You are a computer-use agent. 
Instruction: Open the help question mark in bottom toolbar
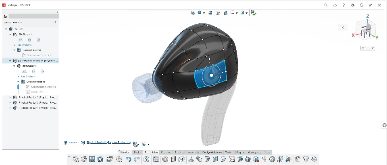point(146,159)
